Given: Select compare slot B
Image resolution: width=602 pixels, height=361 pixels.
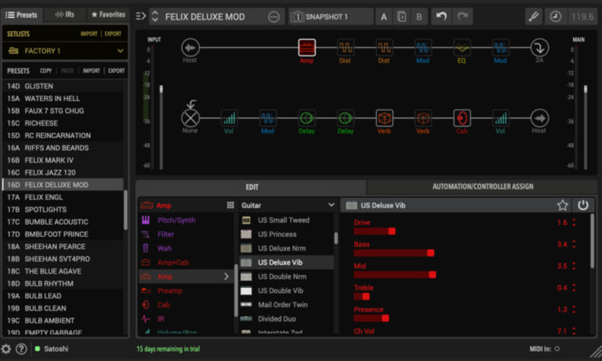Looking at the screenshot, I should [419, 17].
